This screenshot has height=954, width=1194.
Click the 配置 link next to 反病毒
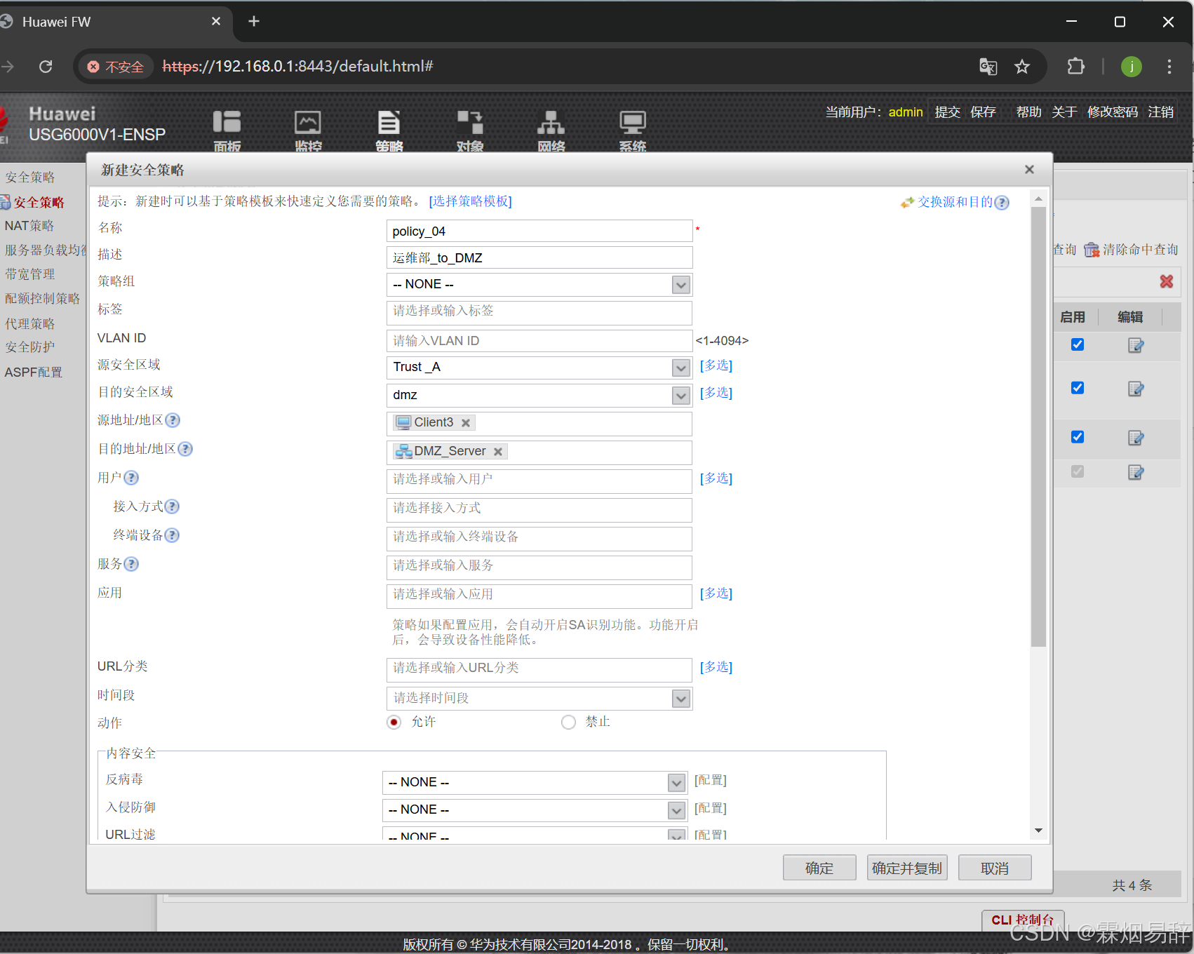pos(711,780)
